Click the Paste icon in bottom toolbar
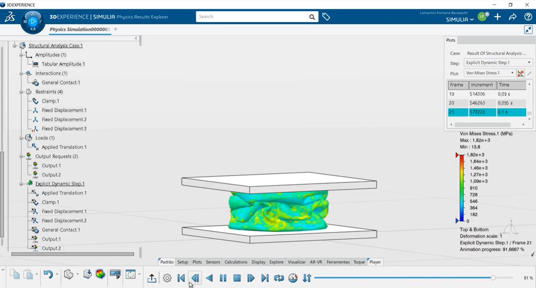The height and width of the screenshot is (288, 536). point(28,274)
